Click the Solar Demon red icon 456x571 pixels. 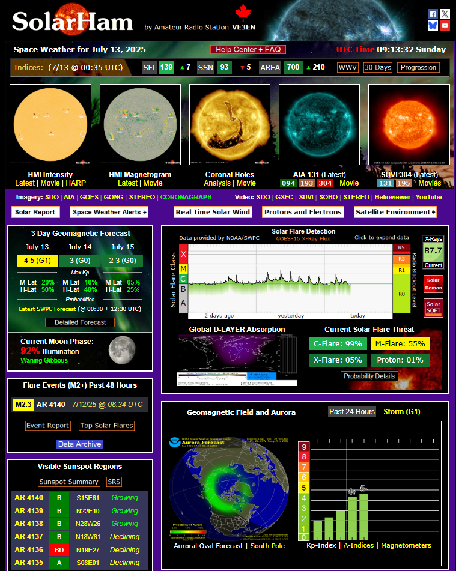(x=433, y=284)
